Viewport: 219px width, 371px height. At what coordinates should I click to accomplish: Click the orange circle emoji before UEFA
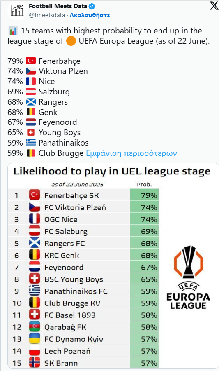click(71, 41)
